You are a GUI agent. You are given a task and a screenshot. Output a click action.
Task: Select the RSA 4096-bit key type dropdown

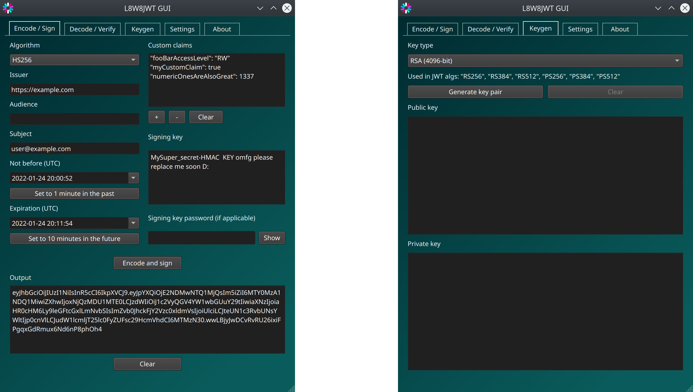coord(544,60)
